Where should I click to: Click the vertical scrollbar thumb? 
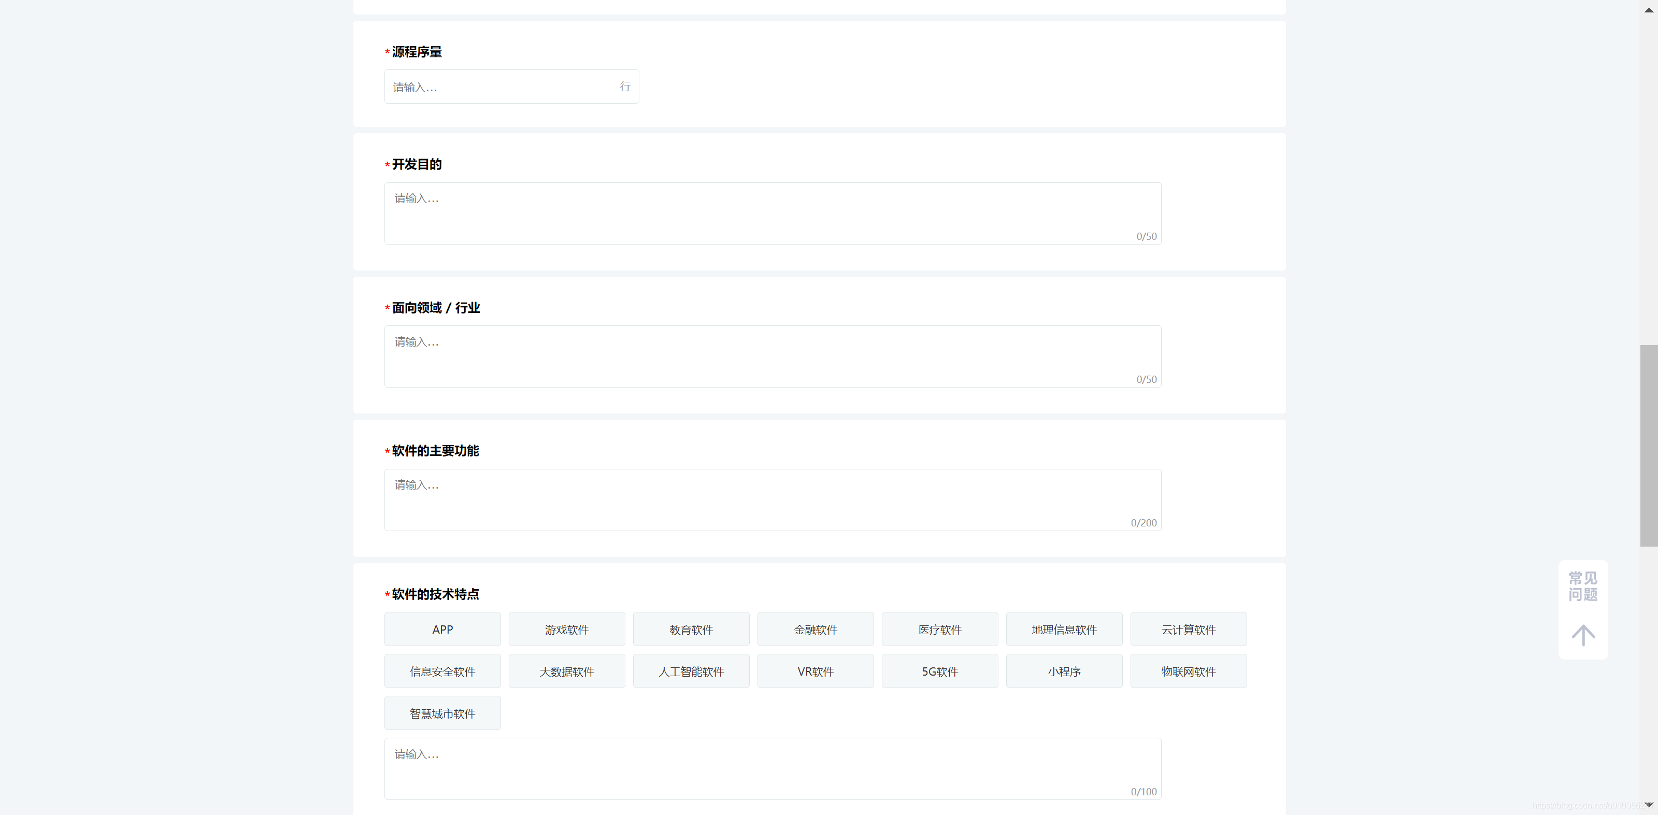(x=1648, y=446)
